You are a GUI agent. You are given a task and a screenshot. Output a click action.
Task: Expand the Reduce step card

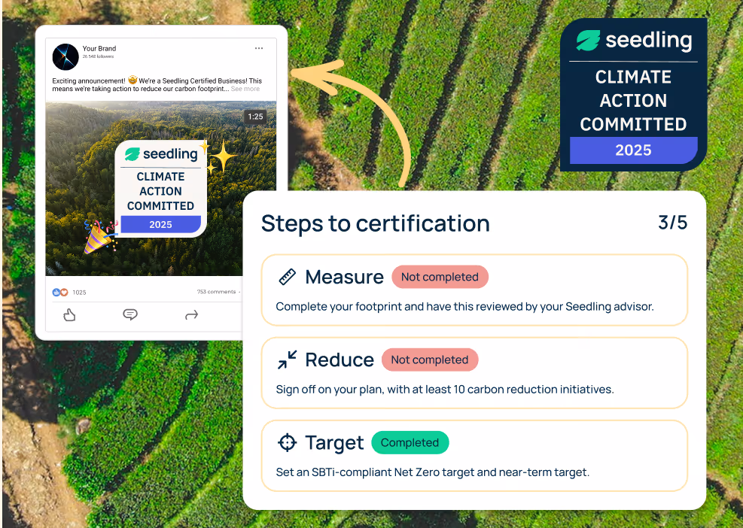[474, 372]
